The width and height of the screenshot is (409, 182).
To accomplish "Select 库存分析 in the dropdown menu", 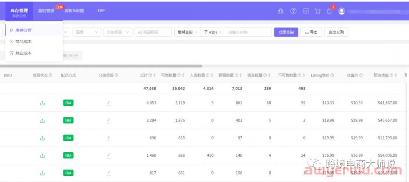I will (x=34, y=30).
